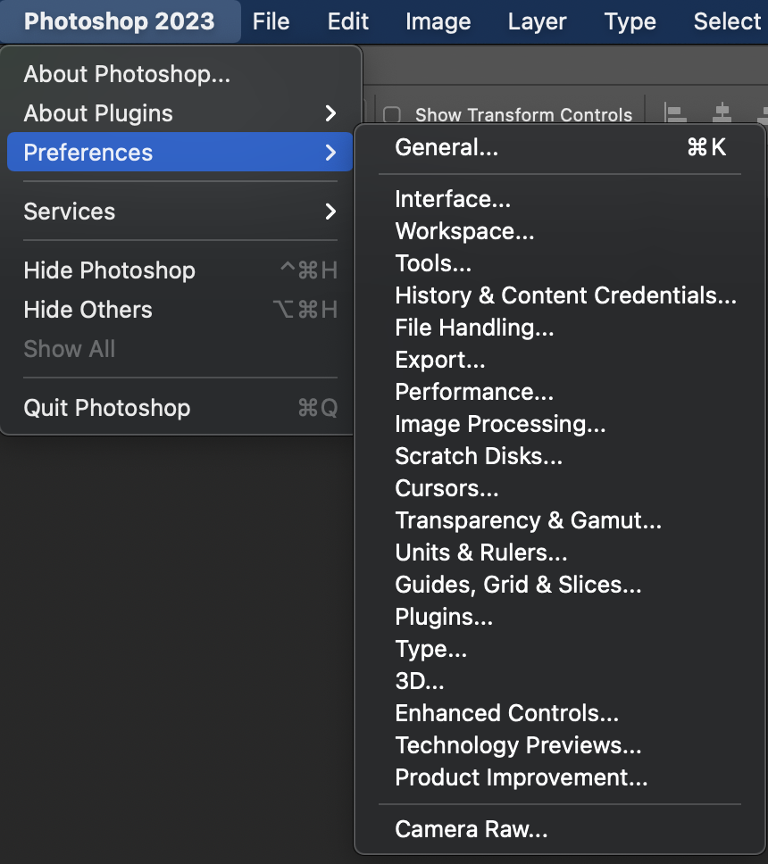The width and height of the screenshot is (768, 864).
Task: Open Type... preferences in submenu
Action: pos(560,649)
